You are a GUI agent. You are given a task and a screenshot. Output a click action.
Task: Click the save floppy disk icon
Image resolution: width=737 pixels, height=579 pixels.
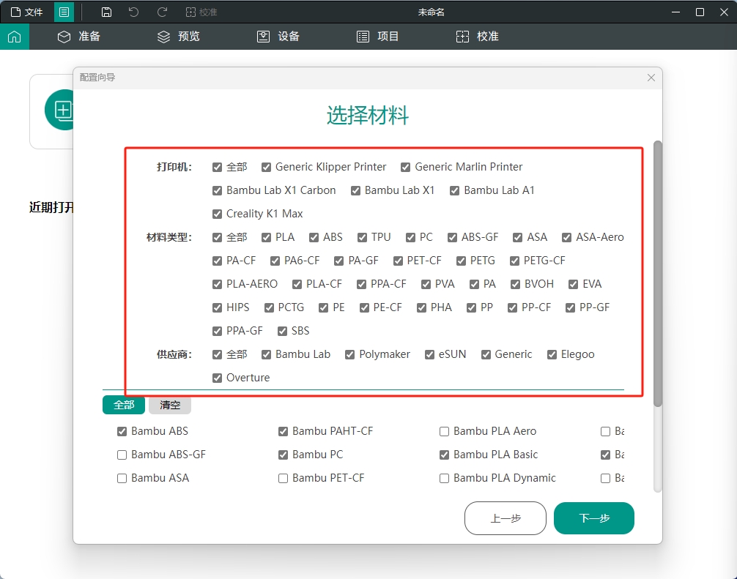coord(107,12)
